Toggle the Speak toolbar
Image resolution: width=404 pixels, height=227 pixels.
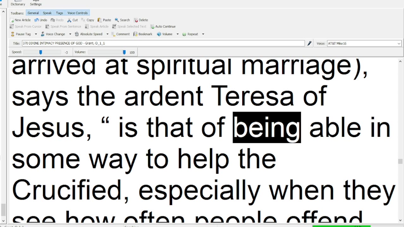(47, 13)
